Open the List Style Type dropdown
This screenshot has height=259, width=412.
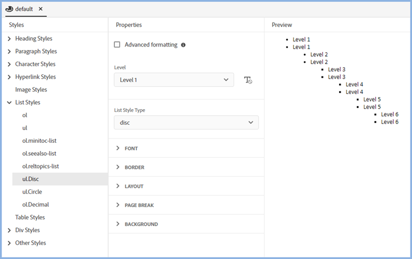point(186,123)
